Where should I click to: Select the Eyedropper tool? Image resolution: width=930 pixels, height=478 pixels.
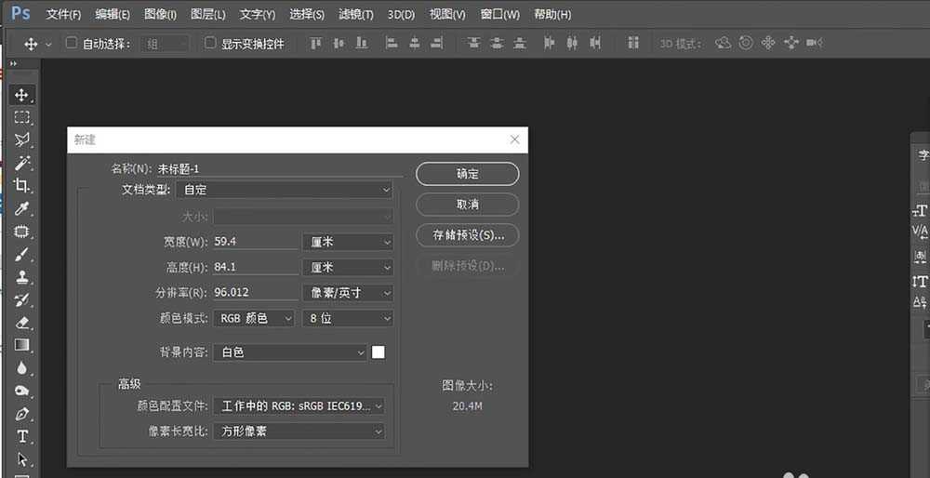coord(22,208)
